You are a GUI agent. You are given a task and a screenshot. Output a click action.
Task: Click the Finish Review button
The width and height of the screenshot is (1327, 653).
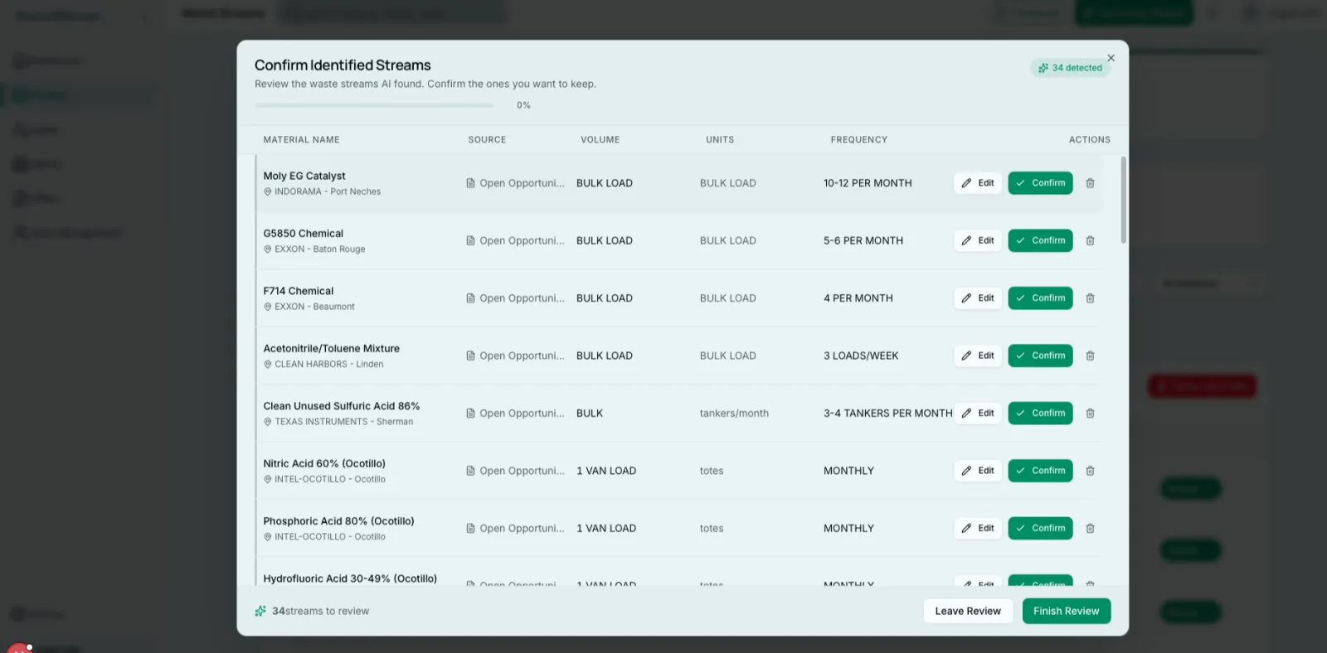(x=1066, y=611)
